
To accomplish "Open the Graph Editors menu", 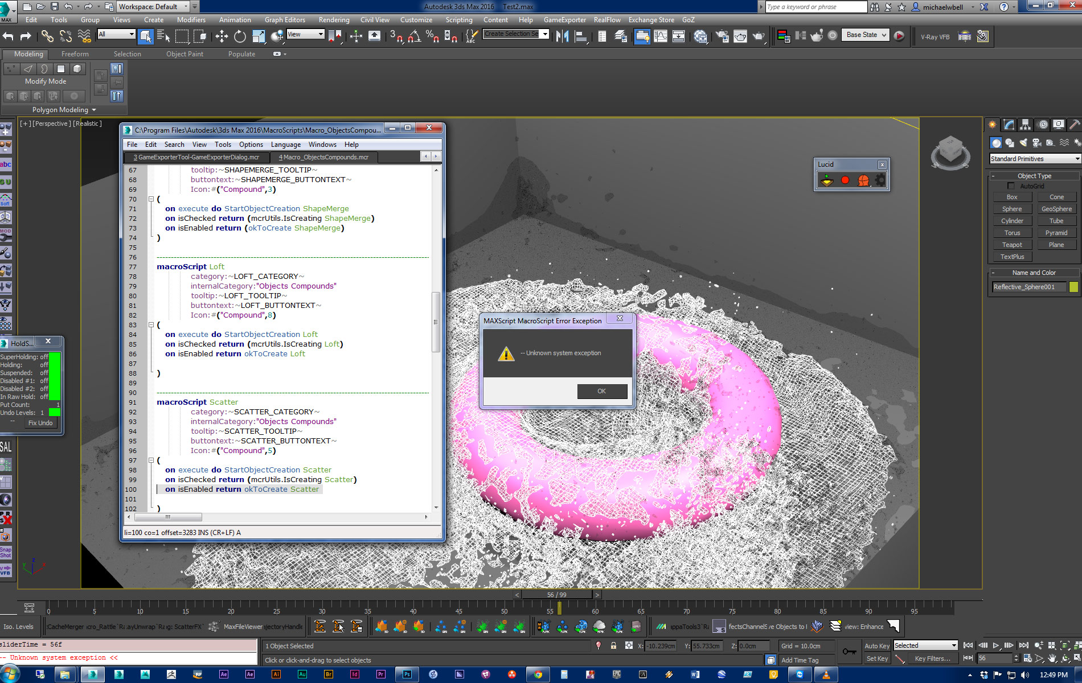I will click(285, 20).
